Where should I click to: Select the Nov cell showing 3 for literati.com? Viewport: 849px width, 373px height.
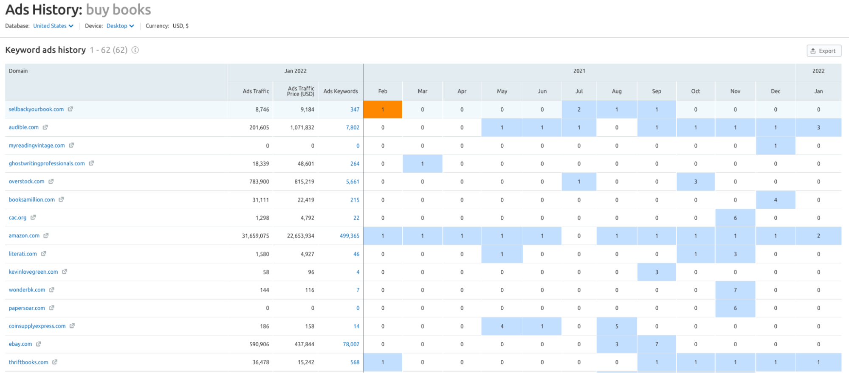[735, 254]
